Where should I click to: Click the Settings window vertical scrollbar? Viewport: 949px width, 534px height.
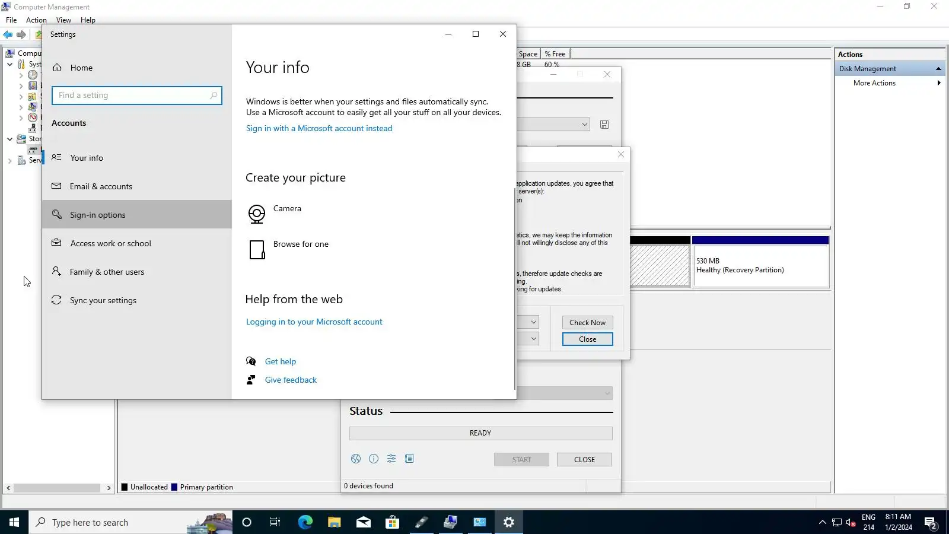(514, 289)
